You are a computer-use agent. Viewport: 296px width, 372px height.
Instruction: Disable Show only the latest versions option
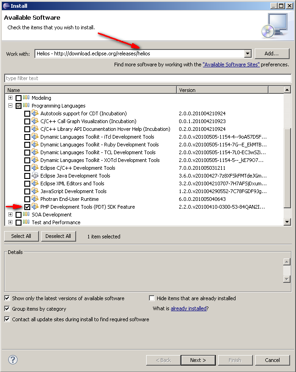tap(7, 298)
